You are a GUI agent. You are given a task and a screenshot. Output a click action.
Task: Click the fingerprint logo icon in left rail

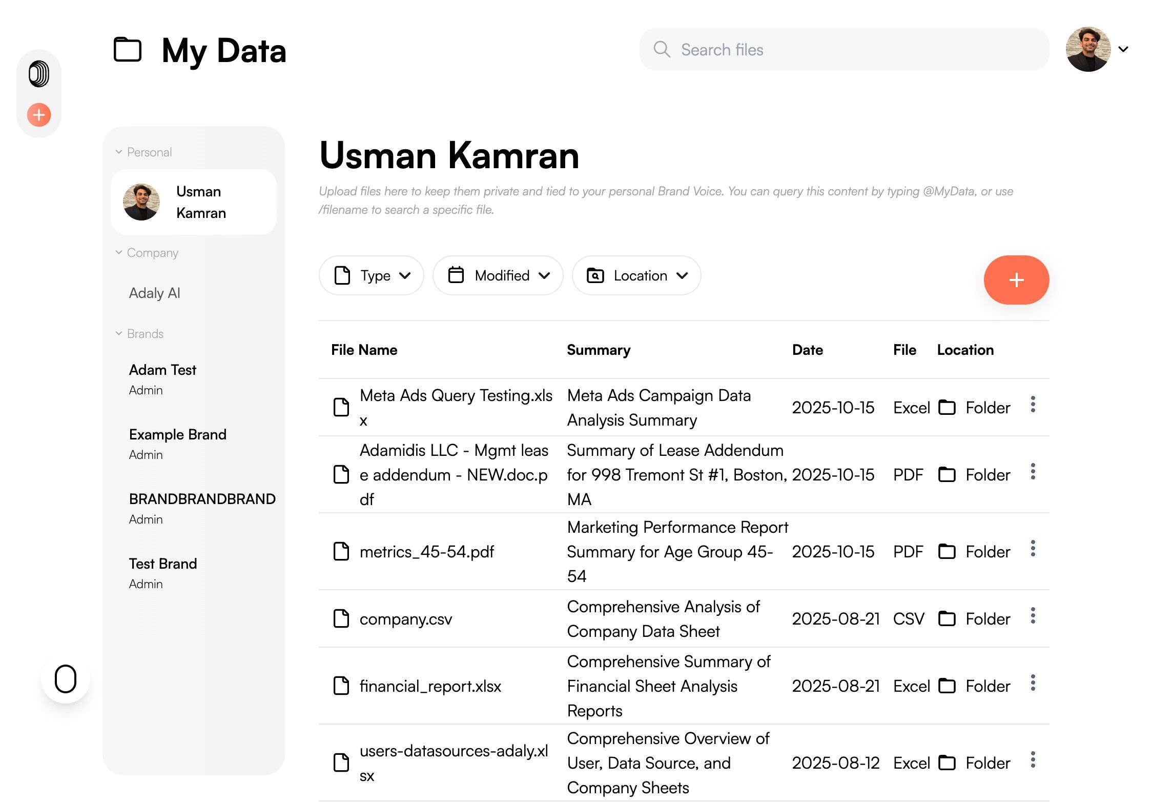39,74
